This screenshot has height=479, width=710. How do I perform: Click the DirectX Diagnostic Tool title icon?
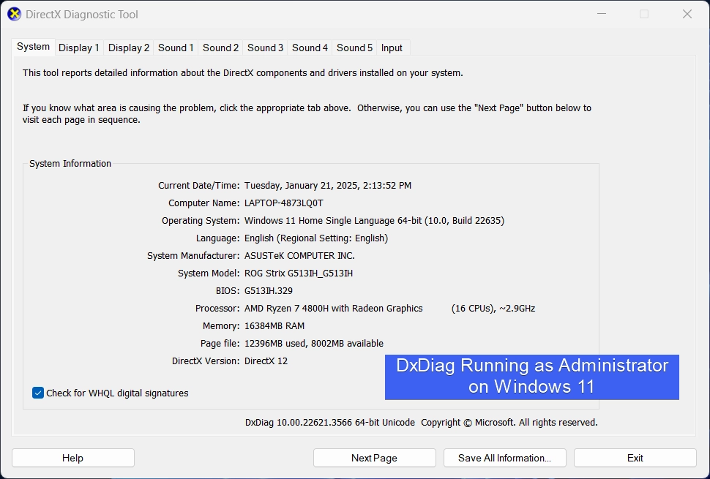click(x=14, y=14)
